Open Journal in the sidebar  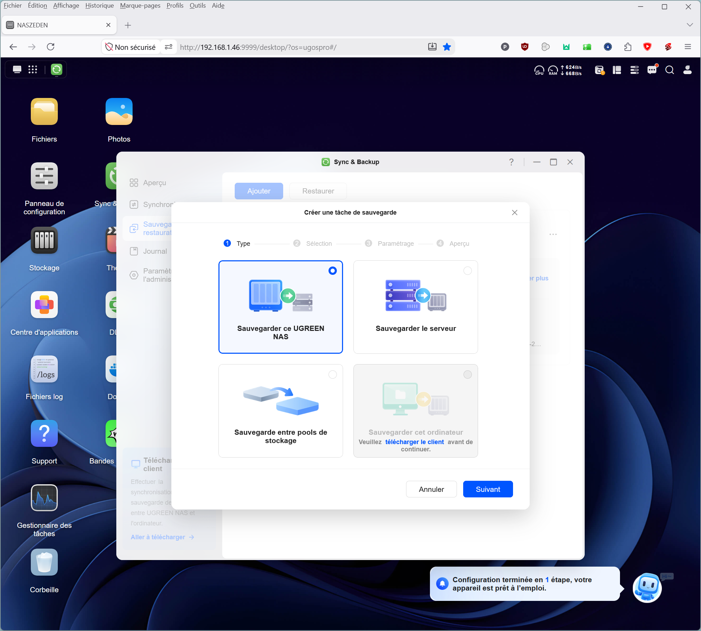[148, 251]
